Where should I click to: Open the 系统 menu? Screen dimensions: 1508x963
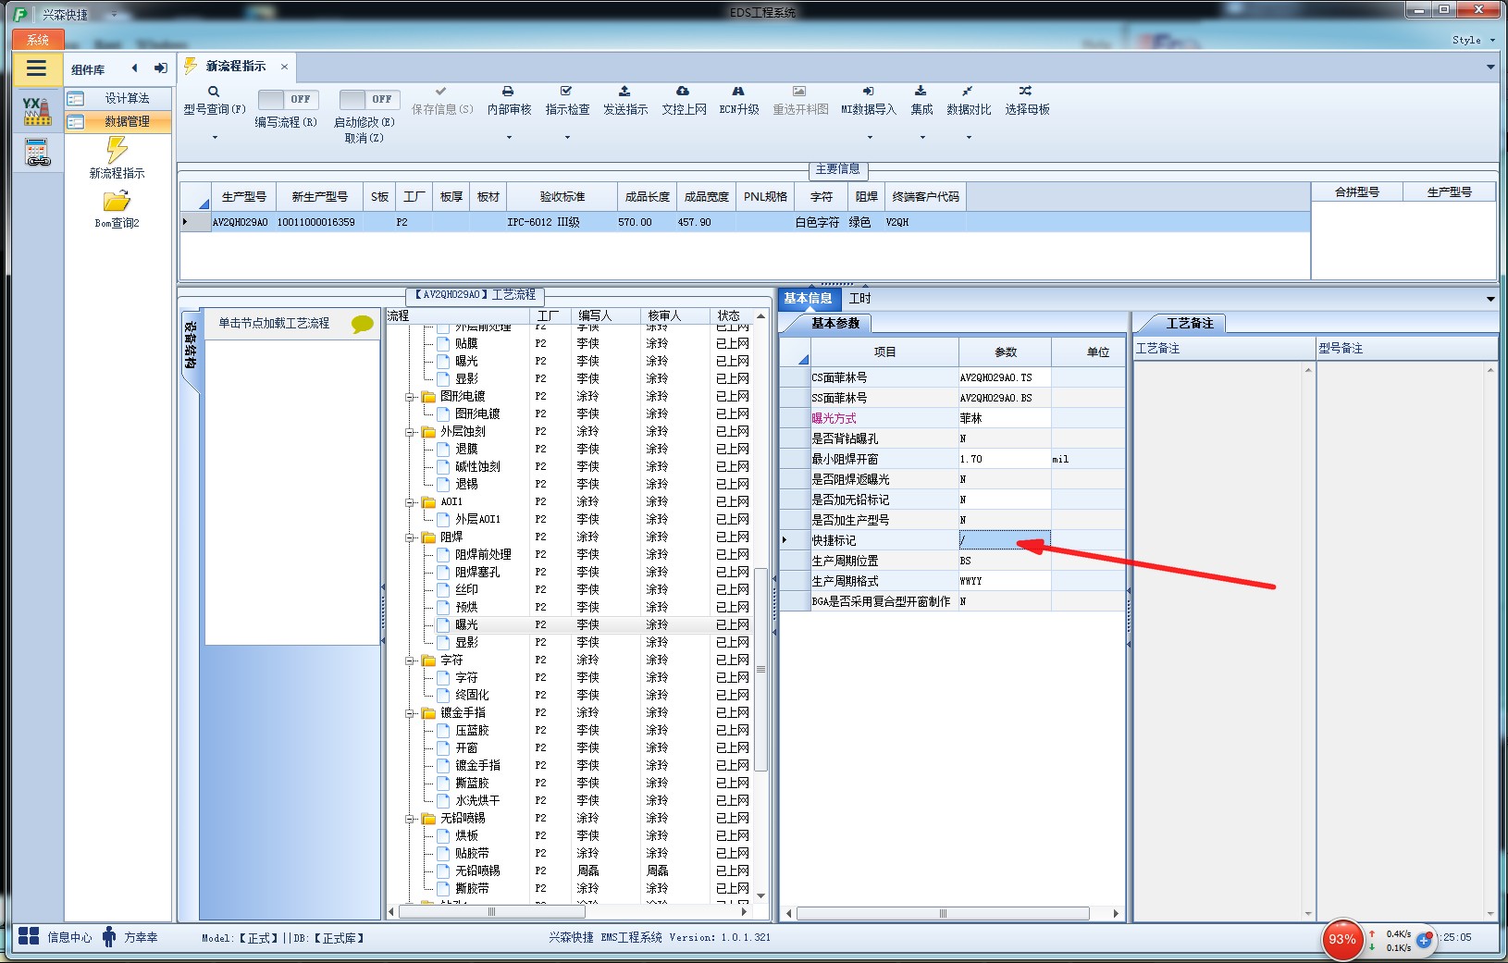pyautogui.click(x=38, y=40)
